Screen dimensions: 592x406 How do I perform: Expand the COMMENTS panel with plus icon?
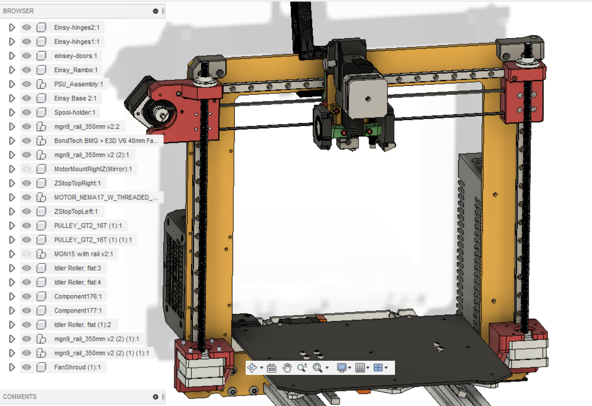pyautogui.click(x=155, y=397)
